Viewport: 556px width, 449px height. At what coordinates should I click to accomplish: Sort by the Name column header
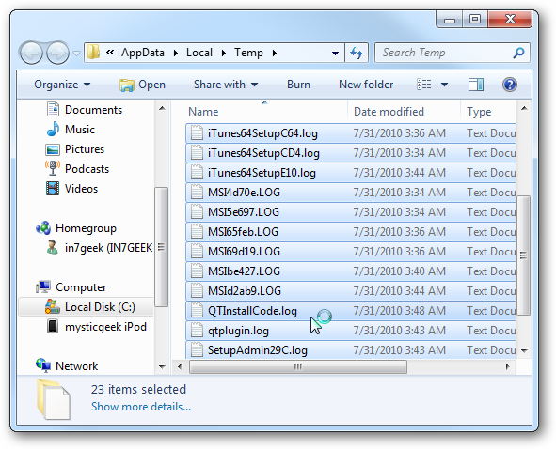(203, 112)
